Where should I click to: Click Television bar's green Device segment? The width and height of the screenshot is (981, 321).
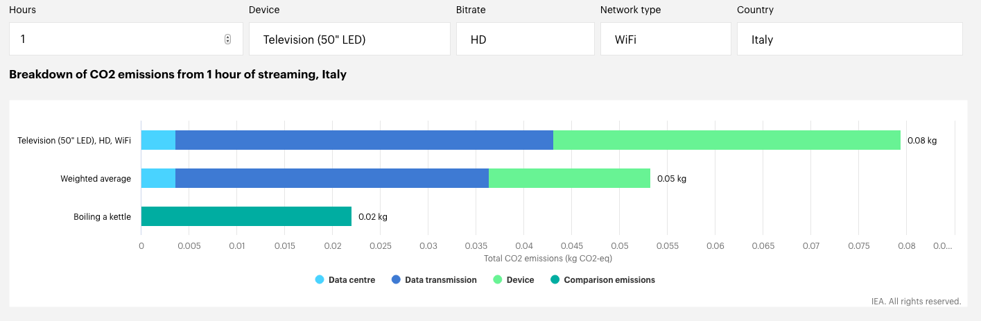click(x=727, y=140)
